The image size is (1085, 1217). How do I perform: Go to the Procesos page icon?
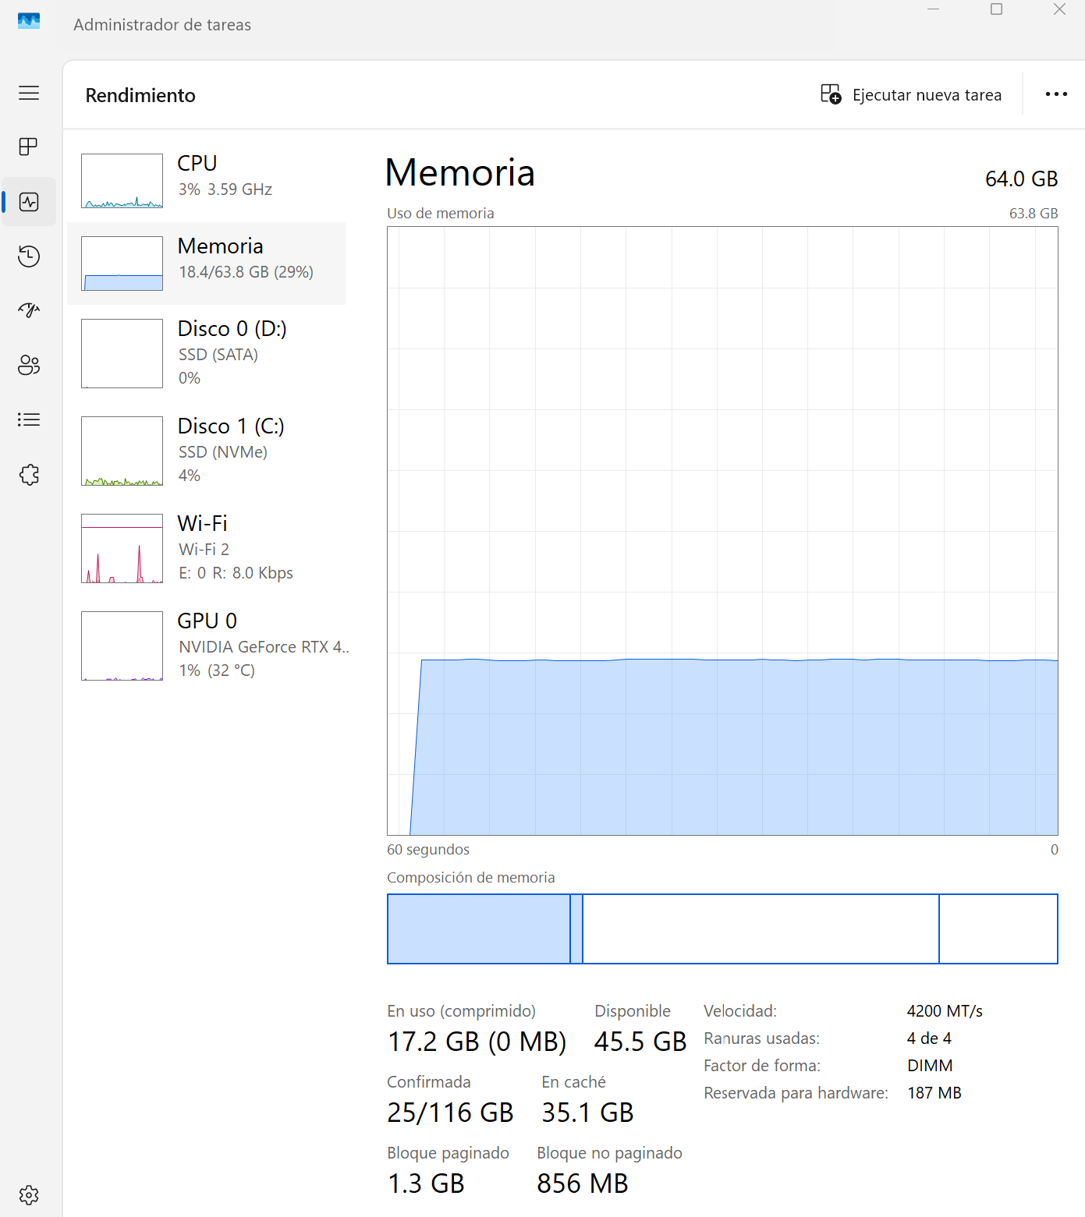[29, 147]
